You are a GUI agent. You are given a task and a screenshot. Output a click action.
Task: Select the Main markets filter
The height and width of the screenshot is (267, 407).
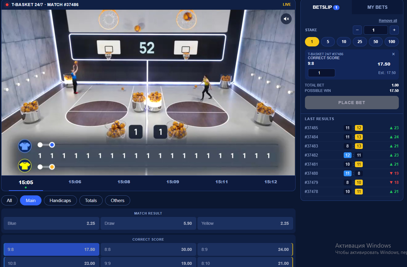(x=31, y=201)
